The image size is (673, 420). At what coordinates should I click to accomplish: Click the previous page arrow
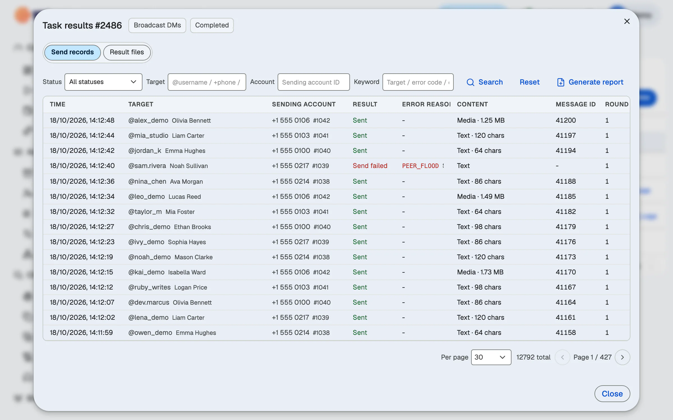tap(562, 357)
